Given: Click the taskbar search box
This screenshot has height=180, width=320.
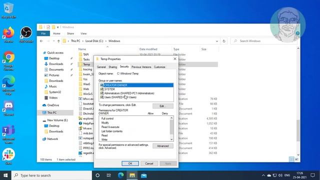Looking at the screenshot, I should [x=51, y=175].
